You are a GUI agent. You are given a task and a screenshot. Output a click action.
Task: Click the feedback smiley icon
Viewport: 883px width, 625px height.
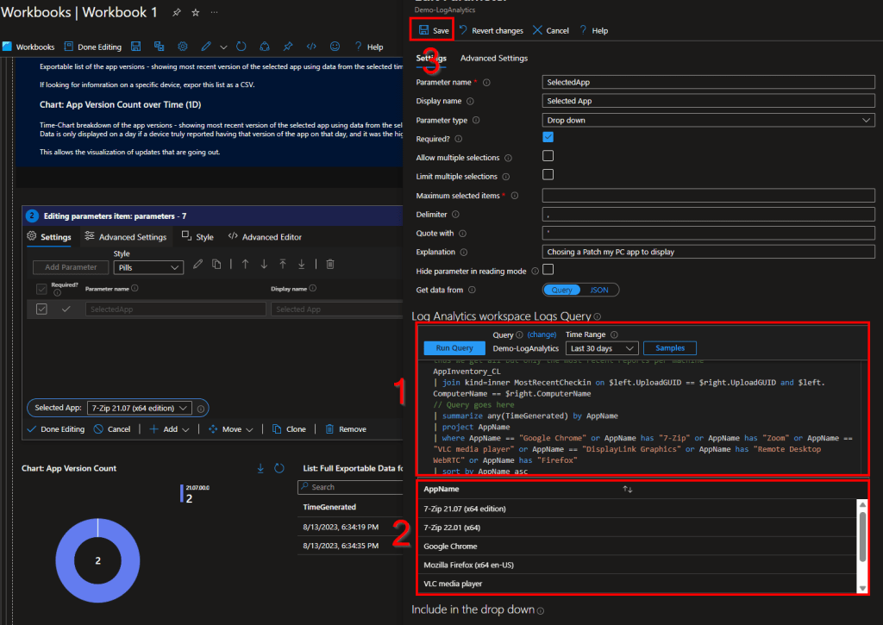[x=335, y=47]
